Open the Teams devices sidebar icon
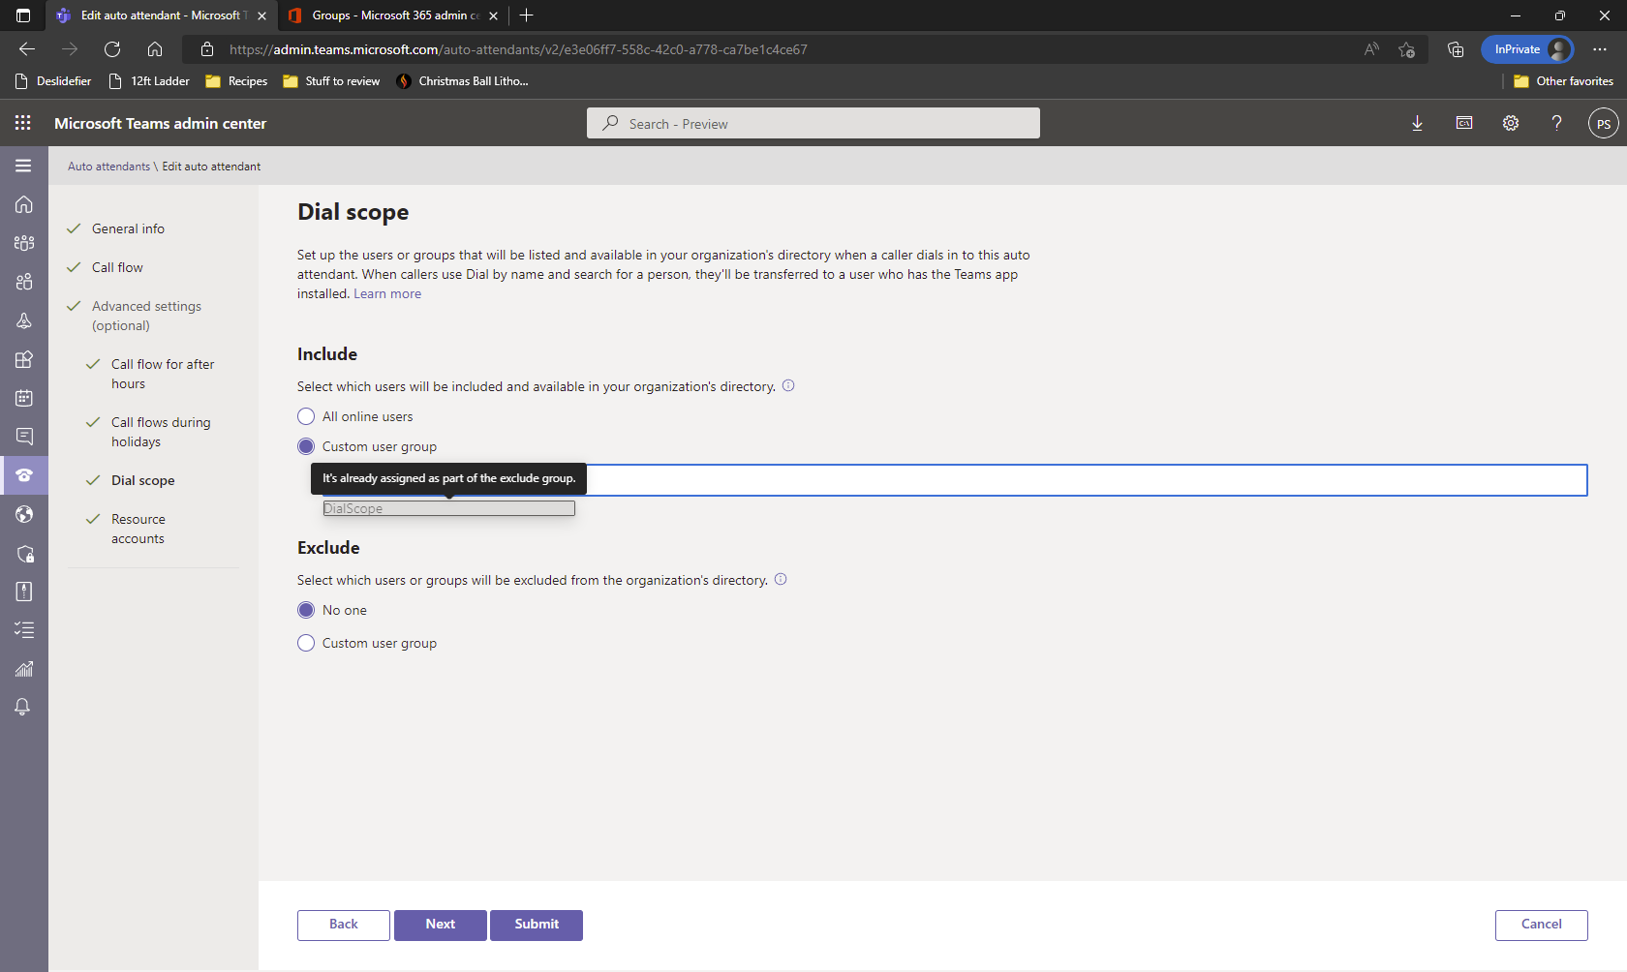1627x972 pixels. [24, 320]
